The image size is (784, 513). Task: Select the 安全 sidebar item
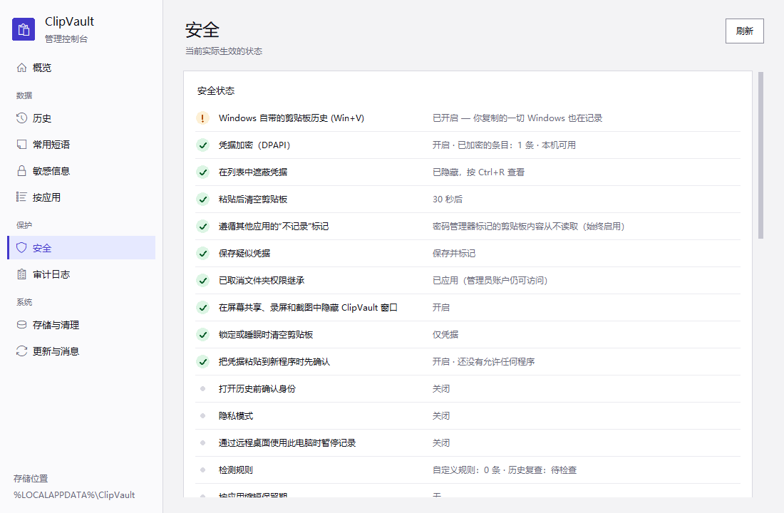[x=81, y=247]
